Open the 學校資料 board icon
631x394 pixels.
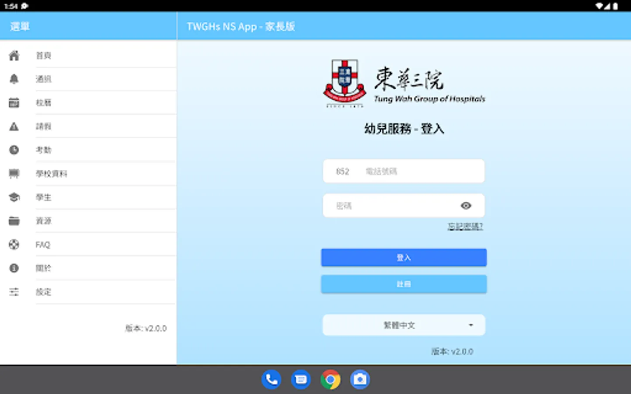[14, 174]
